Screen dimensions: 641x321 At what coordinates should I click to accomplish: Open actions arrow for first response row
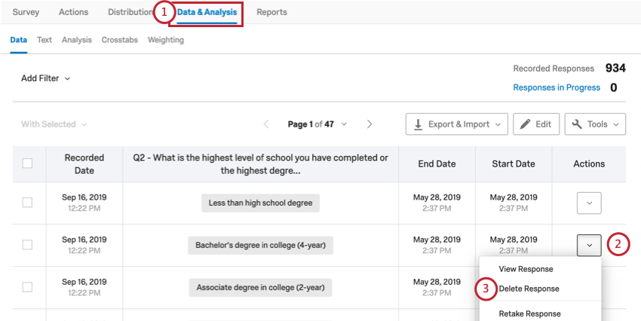tap(589, 203)
